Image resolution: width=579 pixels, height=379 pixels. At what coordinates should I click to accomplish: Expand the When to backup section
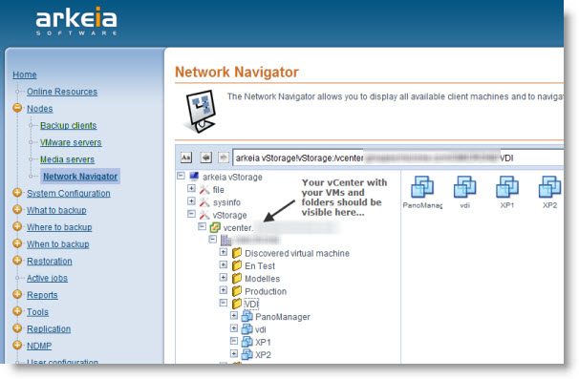pos(17,243)
